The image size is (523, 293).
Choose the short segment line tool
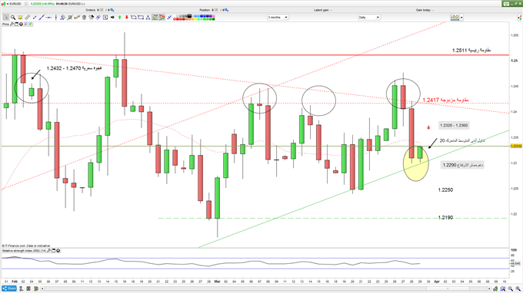tap(35, 18)
